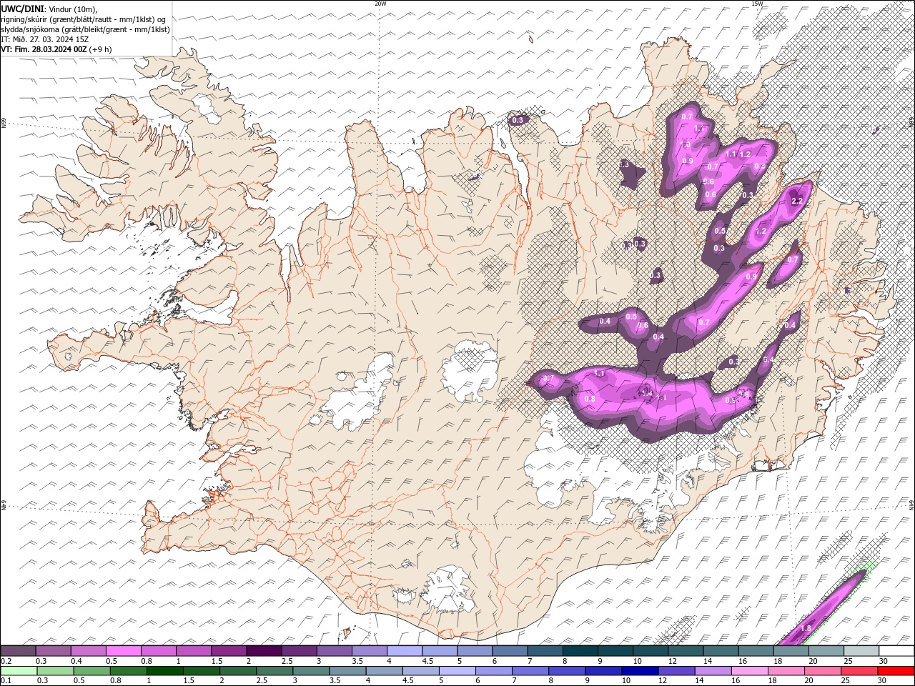This screenshot has height=686, width=915.
Task: Pick top legend swatch between 2.5 and 3
Action: 299,651
